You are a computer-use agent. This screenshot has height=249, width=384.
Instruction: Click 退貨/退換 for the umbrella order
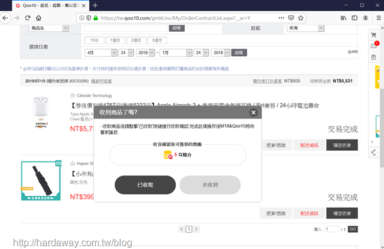276,213
